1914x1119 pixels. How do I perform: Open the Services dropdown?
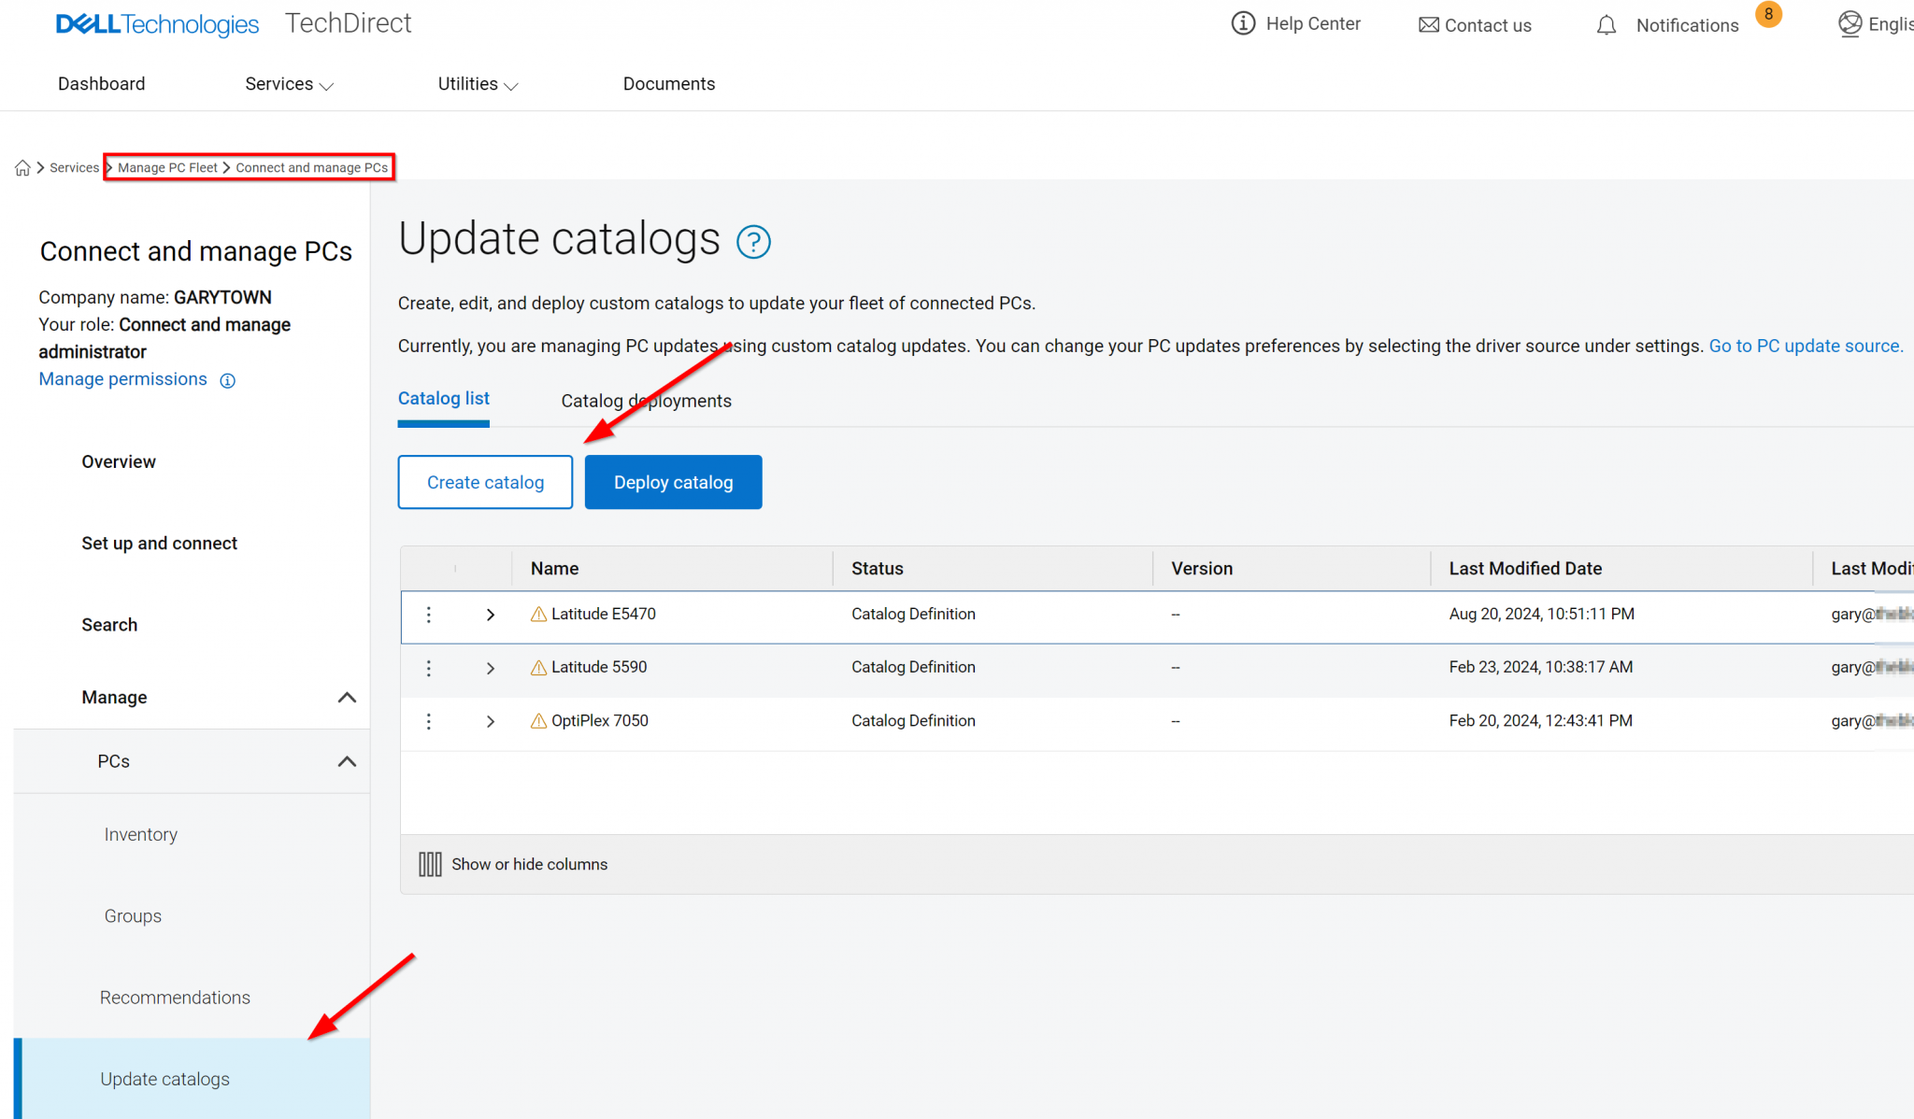[289, 83]
